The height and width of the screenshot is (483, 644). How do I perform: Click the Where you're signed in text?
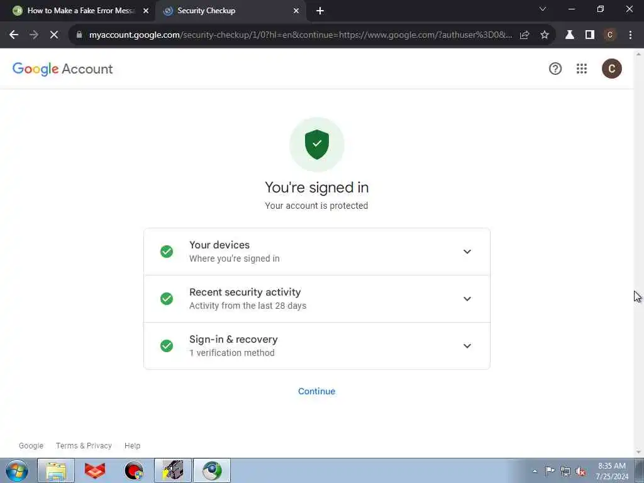coord(234,258)
